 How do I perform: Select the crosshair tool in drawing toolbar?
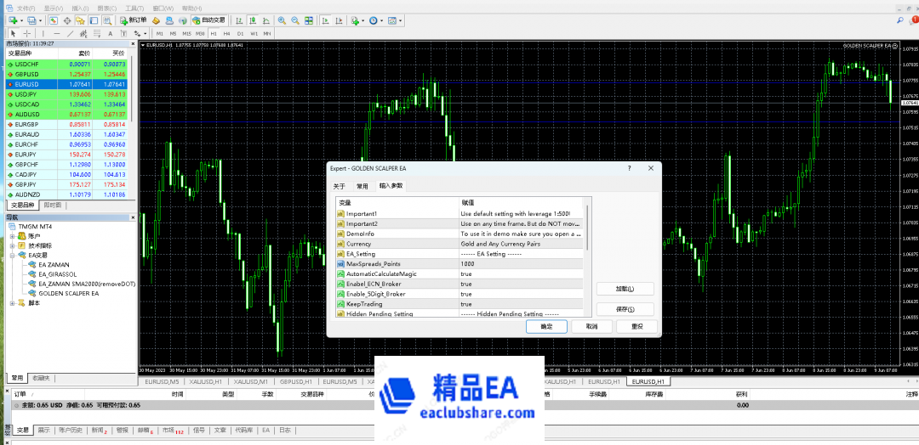(26, 34)
